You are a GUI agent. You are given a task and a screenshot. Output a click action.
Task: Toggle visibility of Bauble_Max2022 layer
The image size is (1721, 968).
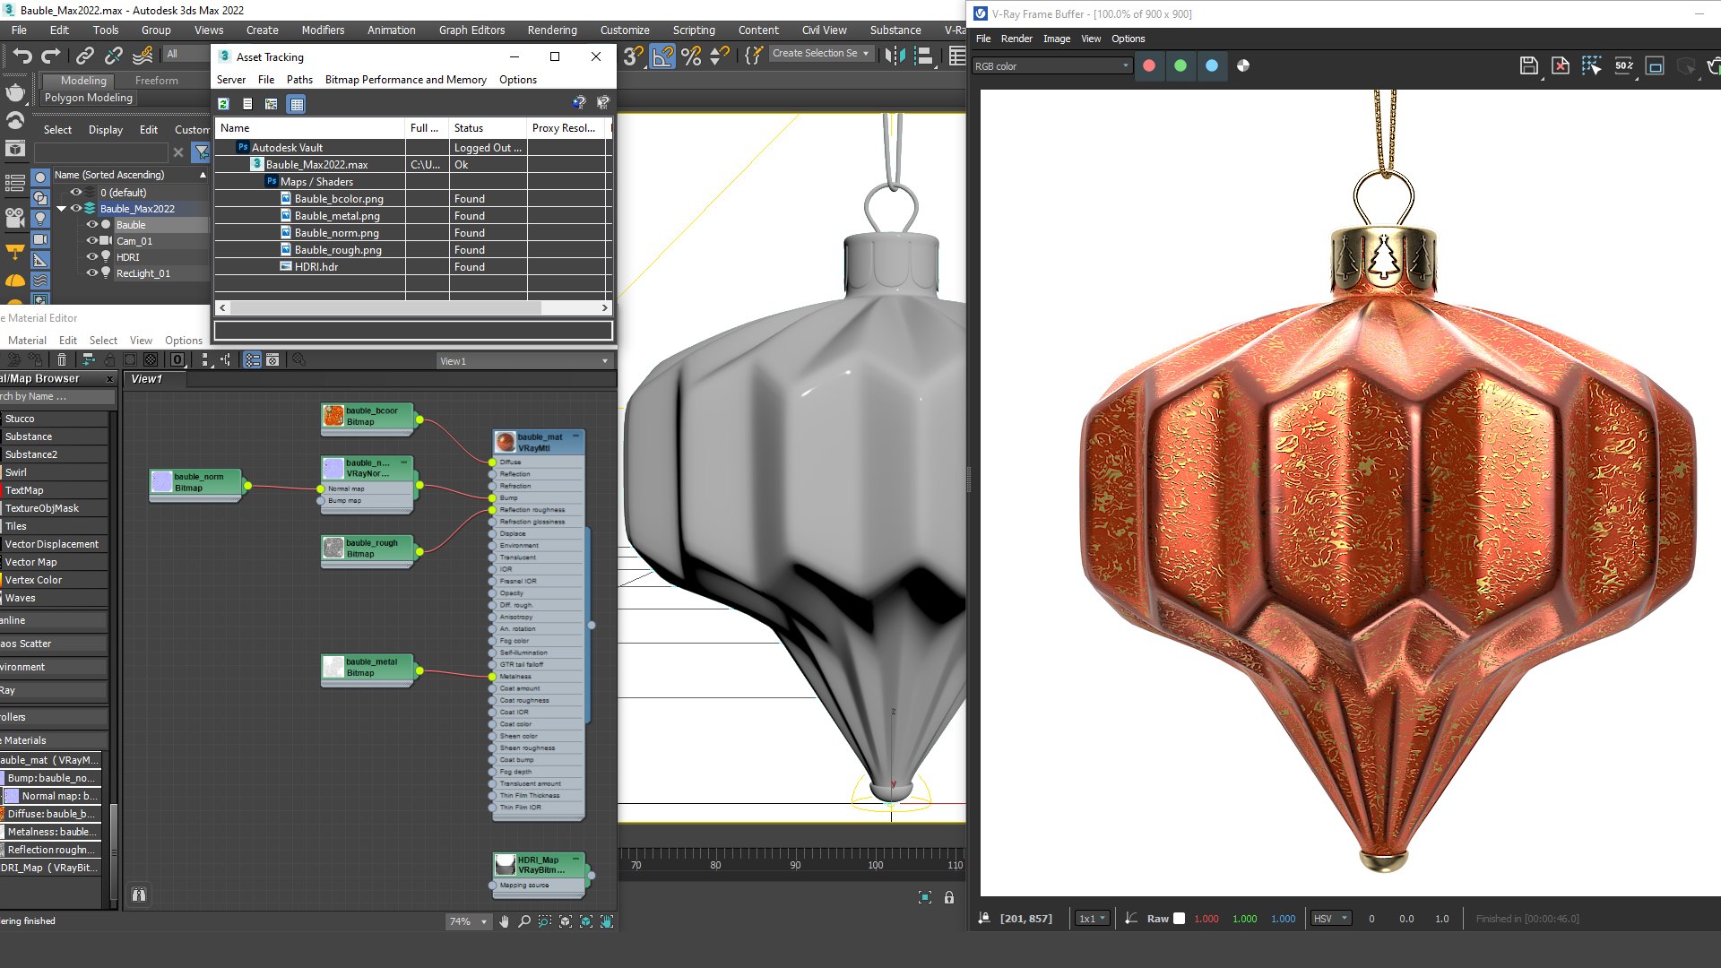76,209
